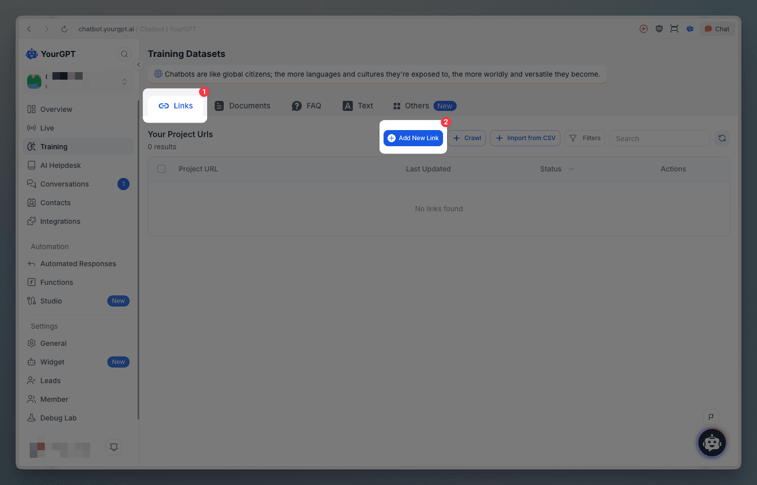The height and width of the screenshot is (485, 757).
Task: Click the flag icon above chatbot widget
Action: [x=711, y=416]
